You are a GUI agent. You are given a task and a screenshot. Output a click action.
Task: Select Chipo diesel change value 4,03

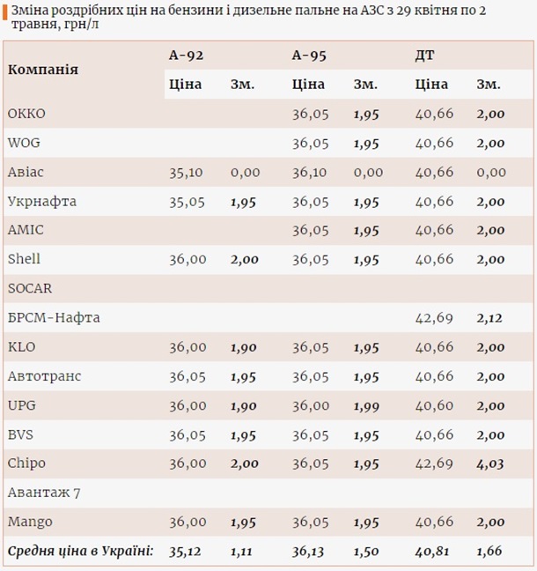coord(490,463)
